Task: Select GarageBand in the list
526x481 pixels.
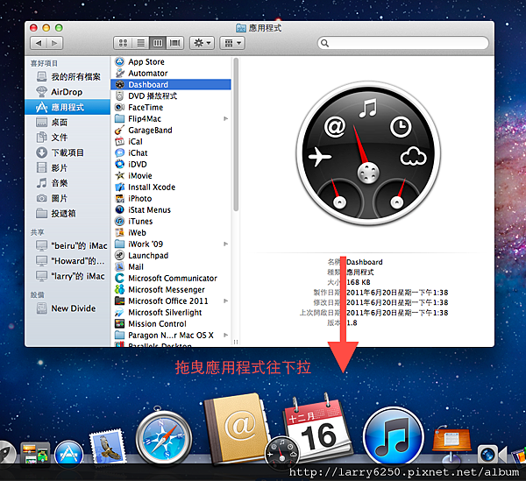Action: tap(171, 130)
